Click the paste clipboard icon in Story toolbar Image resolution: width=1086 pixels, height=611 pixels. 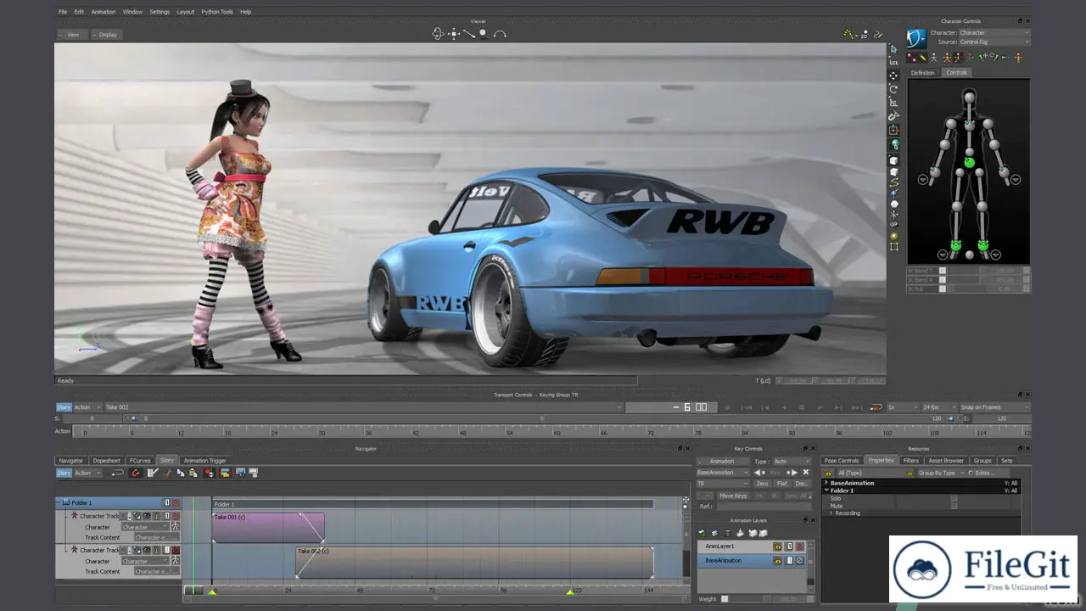[x=193, y=473]
